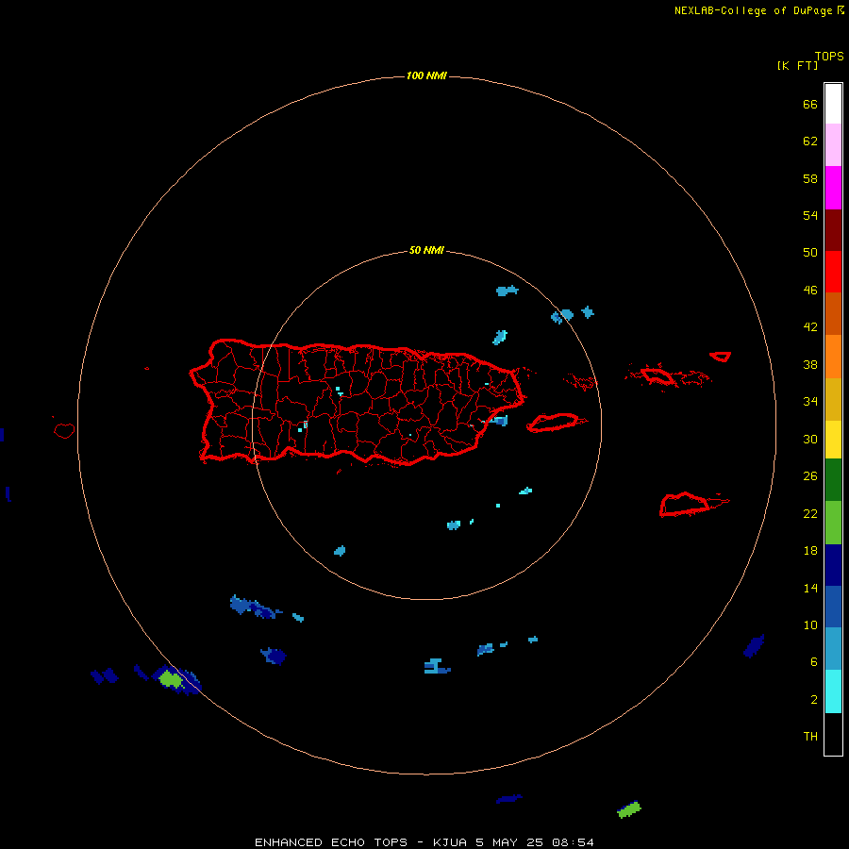Click the "34" legend value
Viewport: 849px width, 849px height.
click(810, 402)
